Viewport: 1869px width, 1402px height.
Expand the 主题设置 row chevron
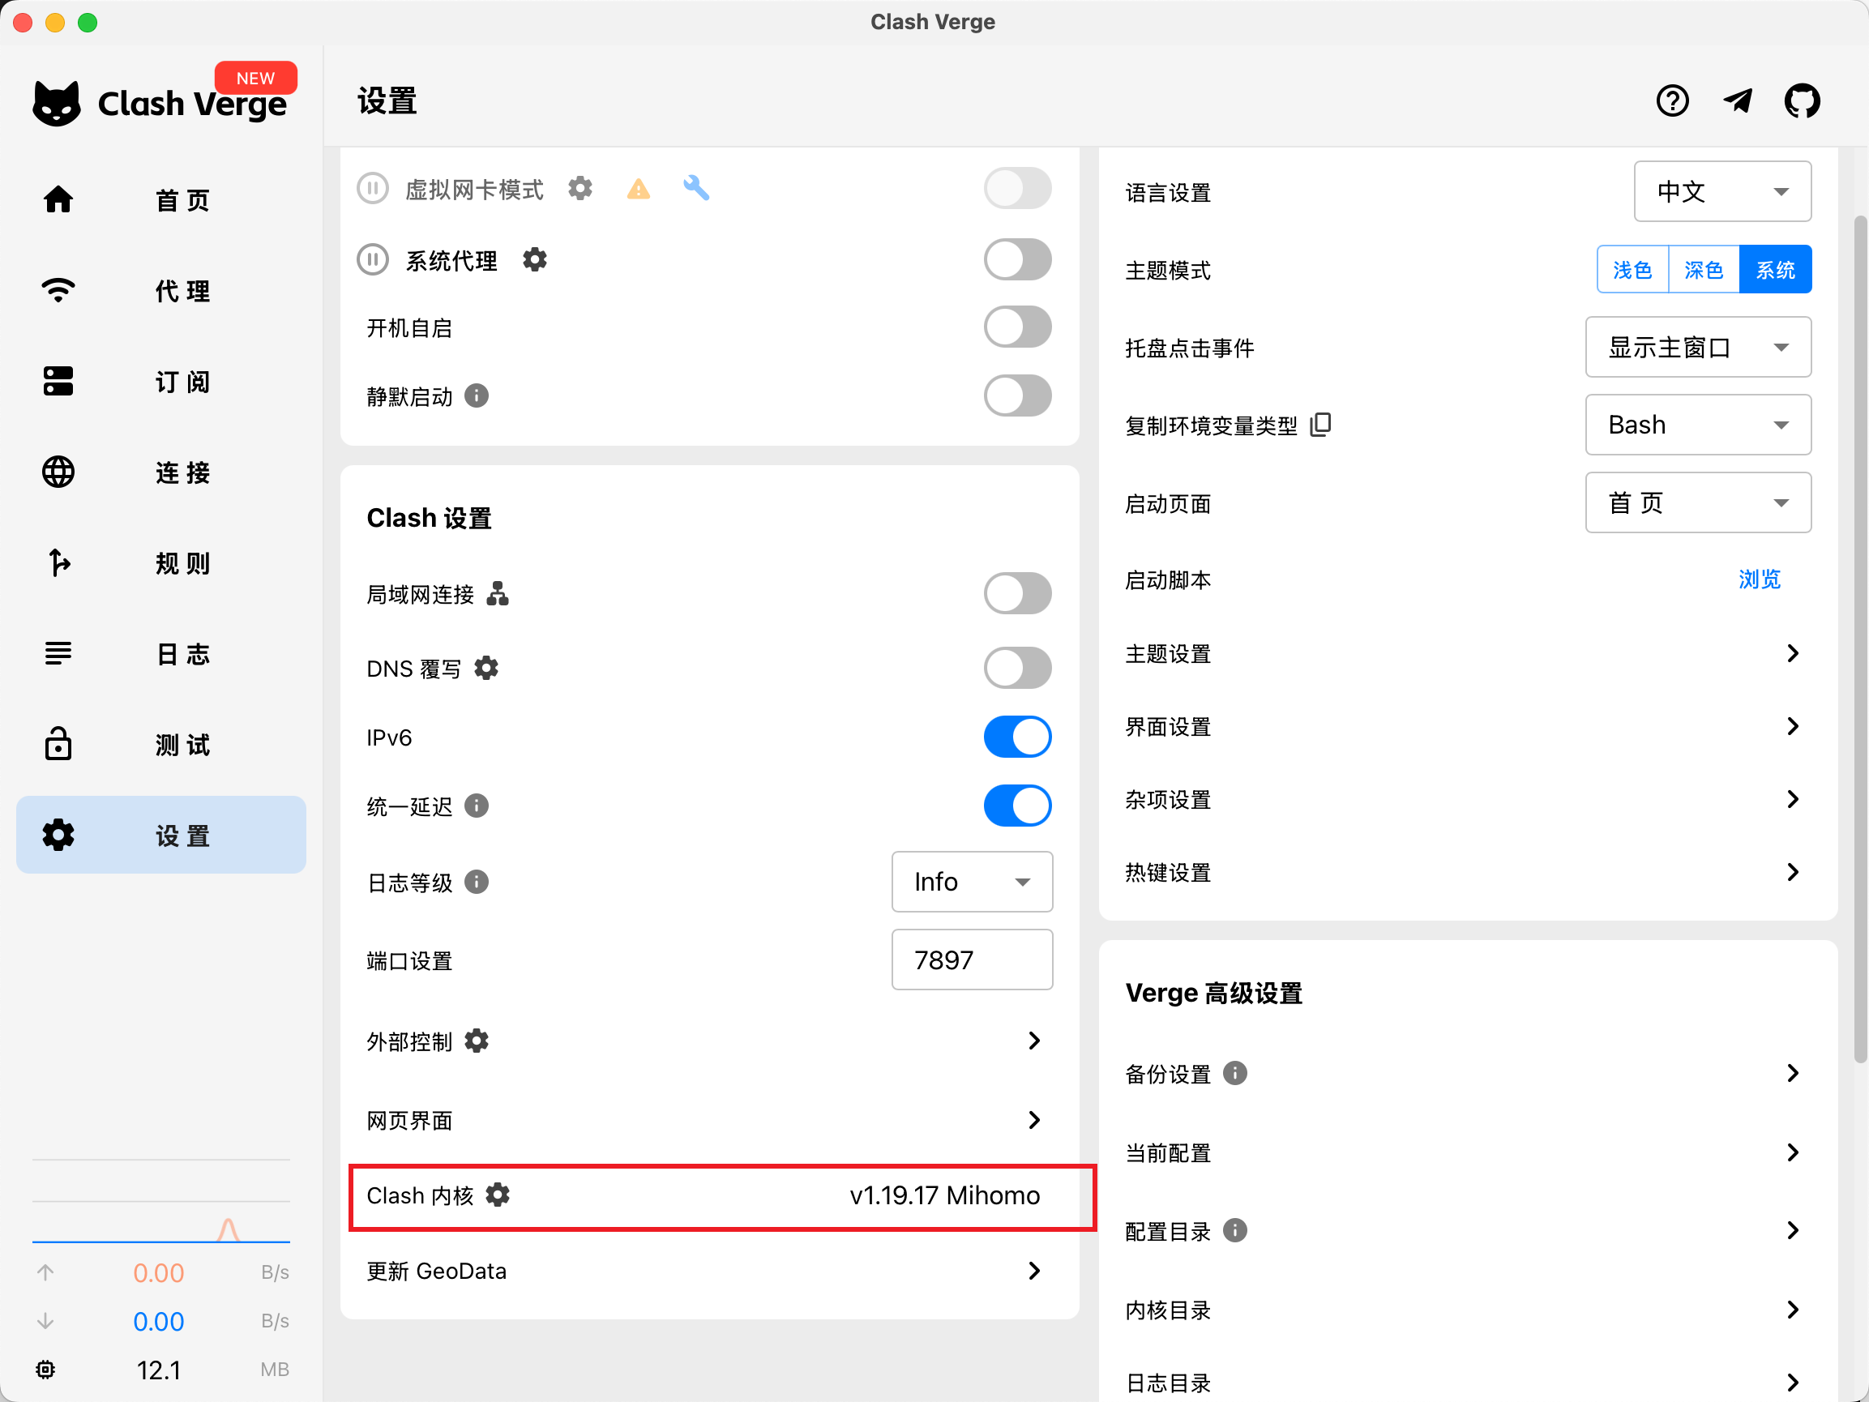[1793, 653]
